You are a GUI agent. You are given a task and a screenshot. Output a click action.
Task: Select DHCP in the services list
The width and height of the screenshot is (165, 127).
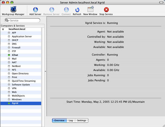point(21,40)
